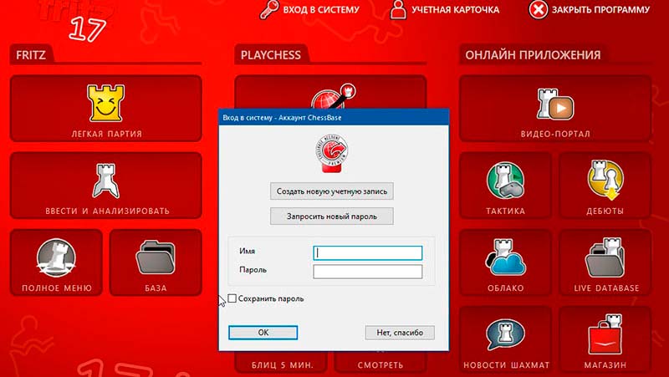Open the Live Database folder icon
Image resolution: width=669 pixels, height=377 pixels.
pyautogui.click(x=605, y=257)
